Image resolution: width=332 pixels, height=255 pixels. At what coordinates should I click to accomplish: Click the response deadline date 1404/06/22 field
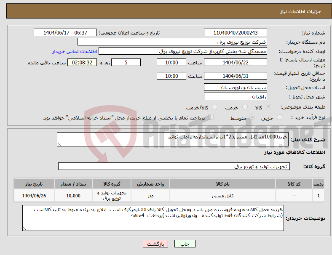tap(236, 62)
